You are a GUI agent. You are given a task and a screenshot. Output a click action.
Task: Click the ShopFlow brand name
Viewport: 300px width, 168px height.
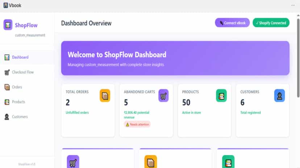[26, 25]
